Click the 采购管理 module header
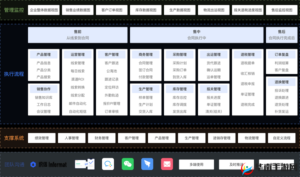This screenshot has width=300, height=177. pos(180,55)
